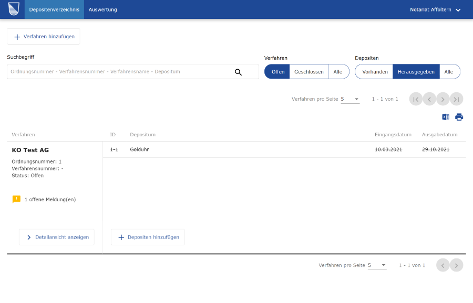Show Alle Verfahren
473x303 pixels.
tap(338, 72)
